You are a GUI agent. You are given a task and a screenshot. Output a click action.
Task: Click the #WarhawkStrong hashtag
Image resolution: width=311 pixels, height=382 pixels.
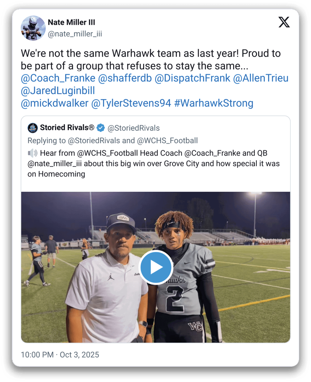[x=213, y=103]
